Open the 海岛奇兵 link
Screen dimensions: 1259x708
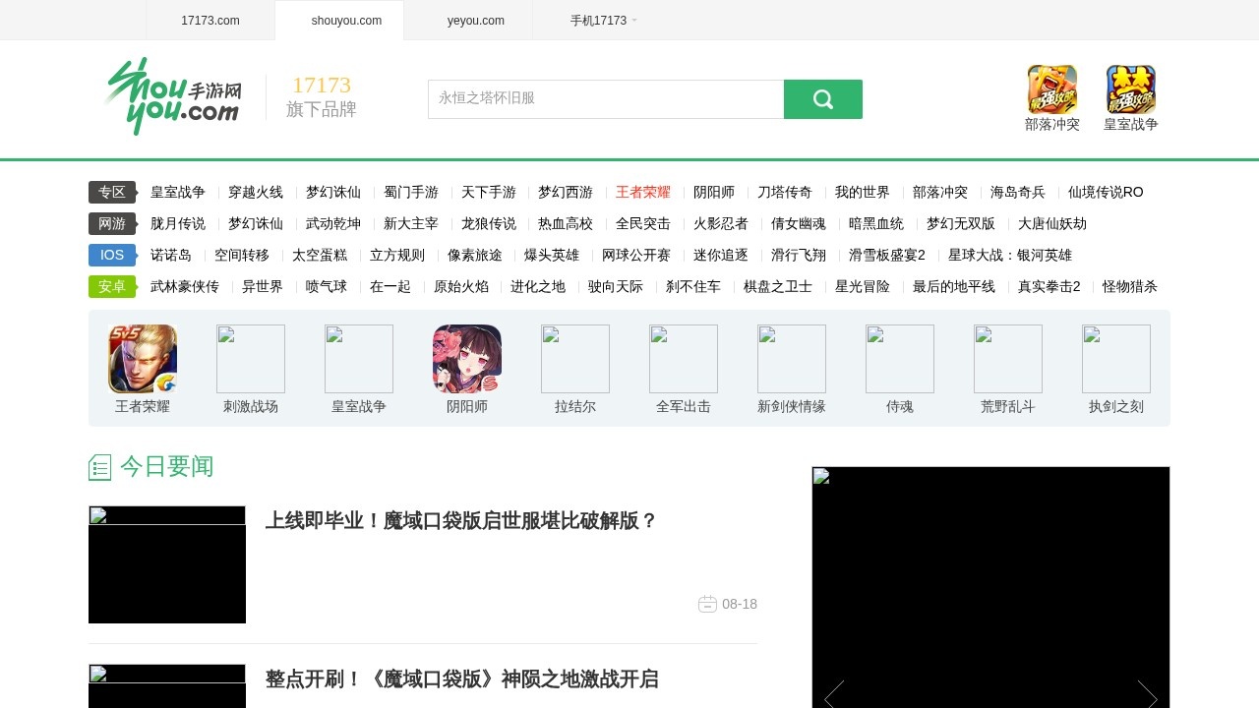point(1018,192)
